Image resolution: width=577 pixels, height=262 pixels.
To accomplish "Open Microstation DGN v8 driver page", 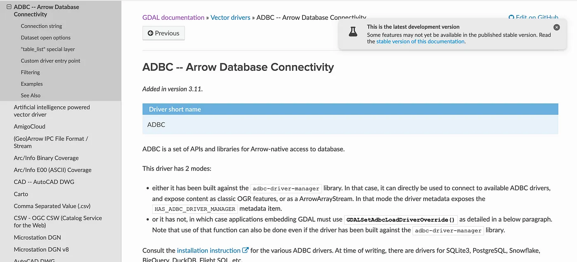I will tap(41, 249).
